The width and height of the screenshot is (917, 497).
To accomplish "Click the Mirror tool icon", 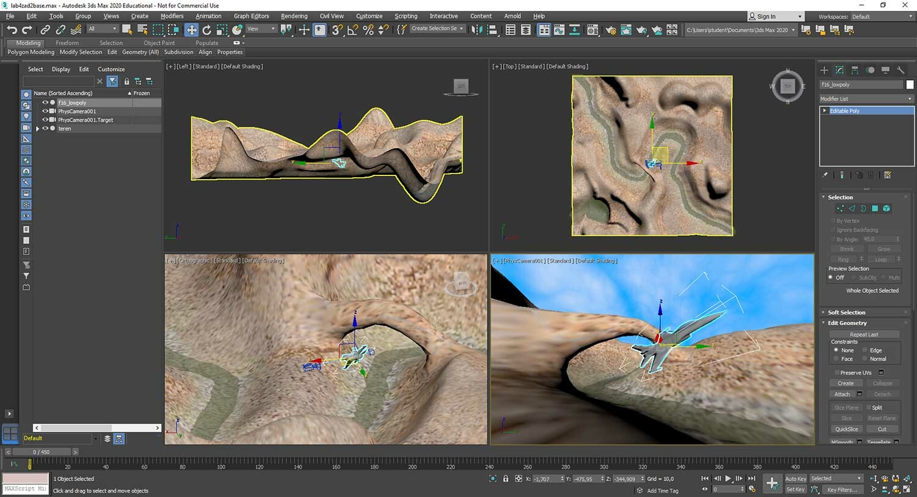I will pyautogui.click(x=477, y=29).
